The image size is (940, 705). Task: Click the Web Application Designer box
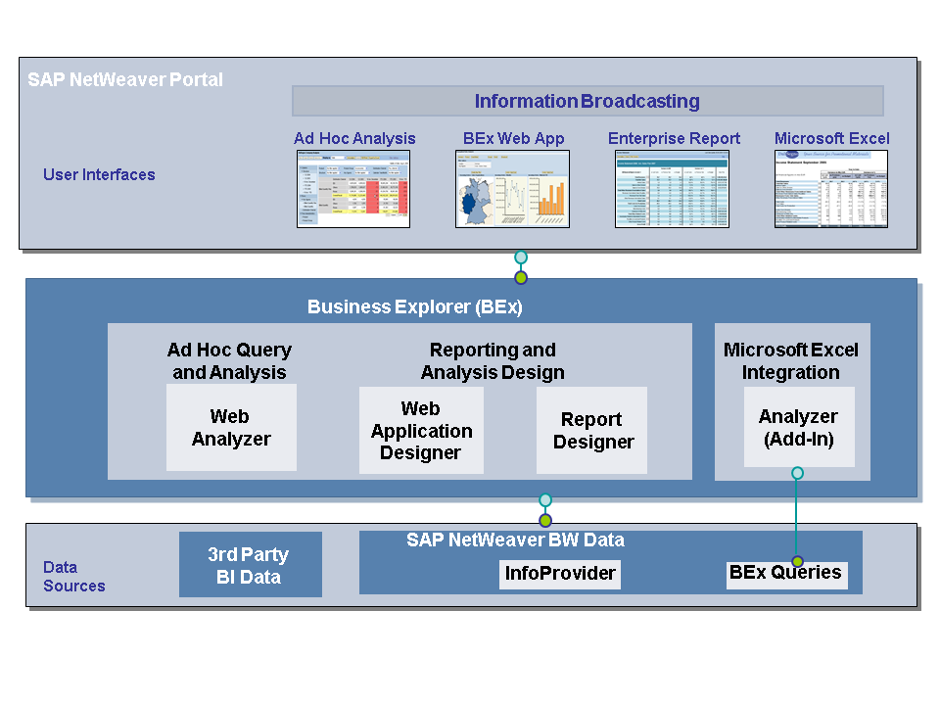[421, 431]
